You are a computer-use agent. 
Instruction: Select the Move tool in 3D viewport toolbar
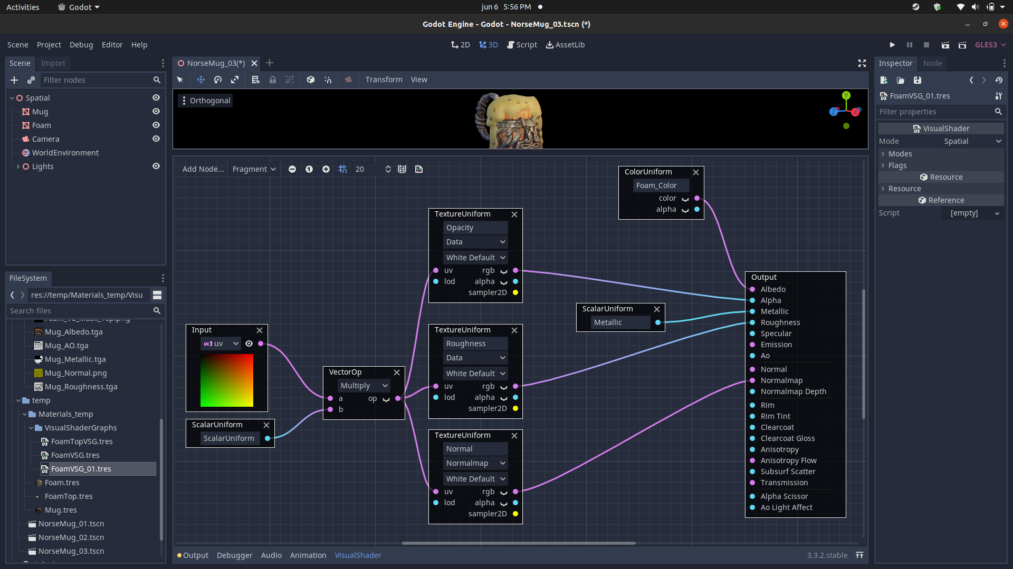point(200,80)
